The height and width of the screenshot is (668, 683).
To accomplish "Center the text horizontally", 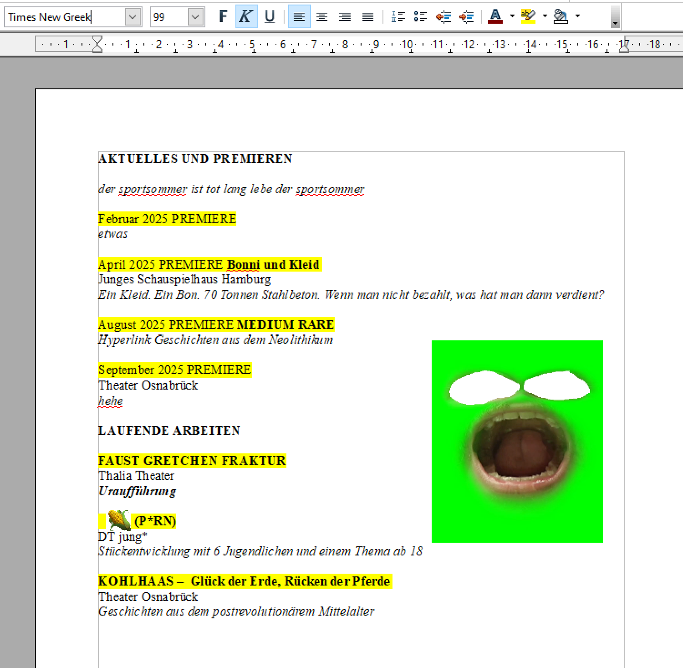I will click(x=322, y=17).
